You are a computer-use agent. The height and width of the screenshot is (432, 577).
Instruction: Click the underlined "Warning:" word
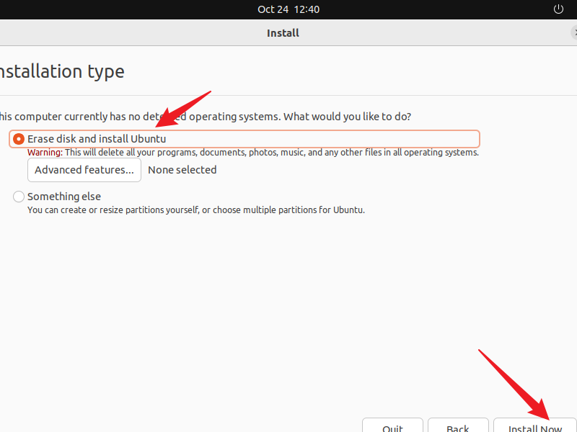click(x=45, y=153)
